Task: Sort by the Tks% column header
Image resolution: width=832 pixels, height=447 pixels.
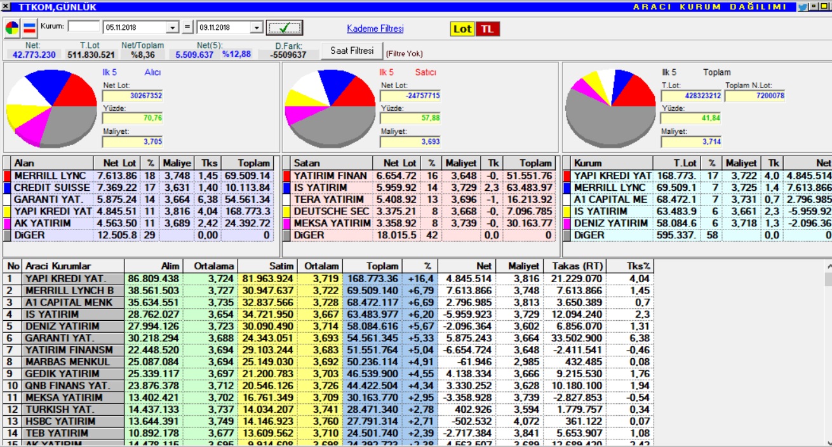Action: point(629,266)
